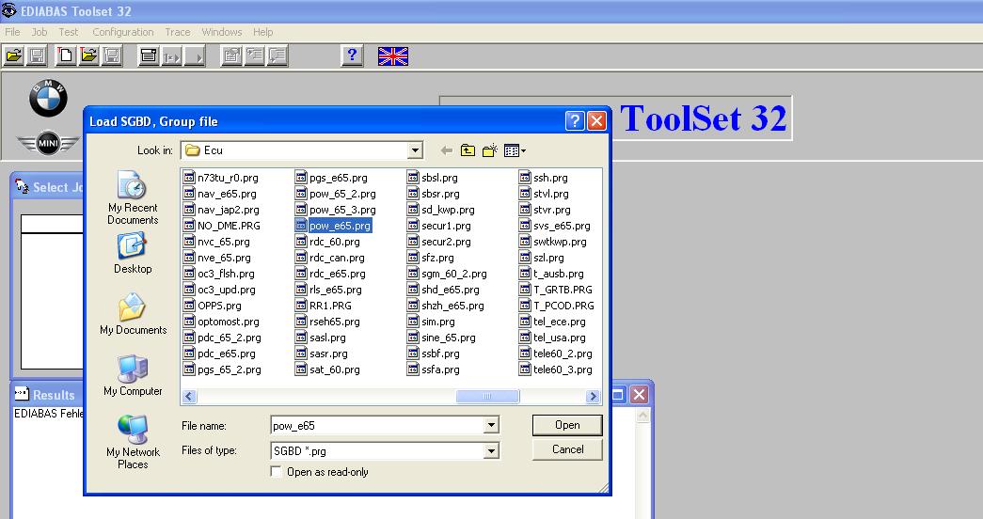
Task: Close the Results window
Action: click(x=639, y=394)
